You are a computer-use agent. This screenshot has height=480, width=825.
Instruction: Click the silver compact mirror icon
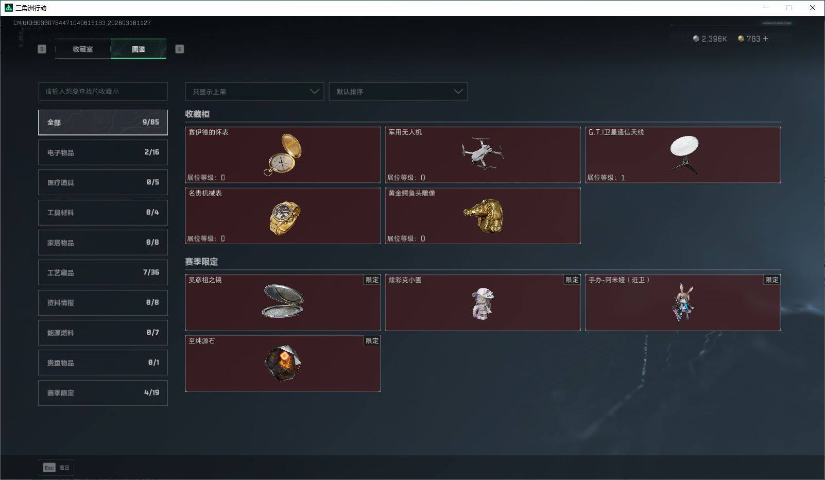click(283, 301)
